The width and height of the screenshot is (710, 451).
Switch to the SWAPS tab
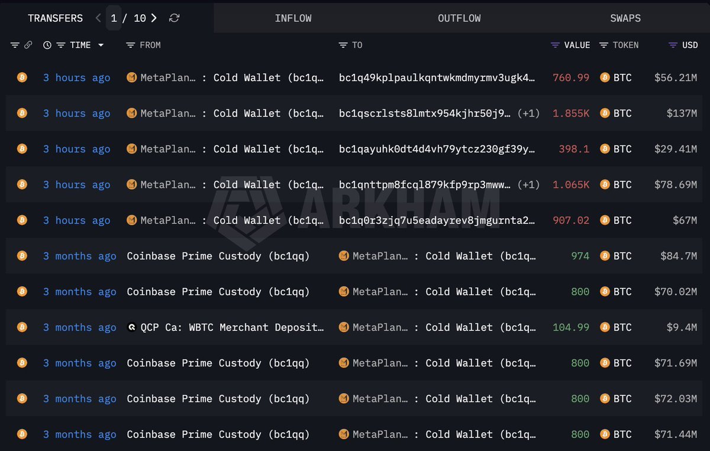(625, 18)
